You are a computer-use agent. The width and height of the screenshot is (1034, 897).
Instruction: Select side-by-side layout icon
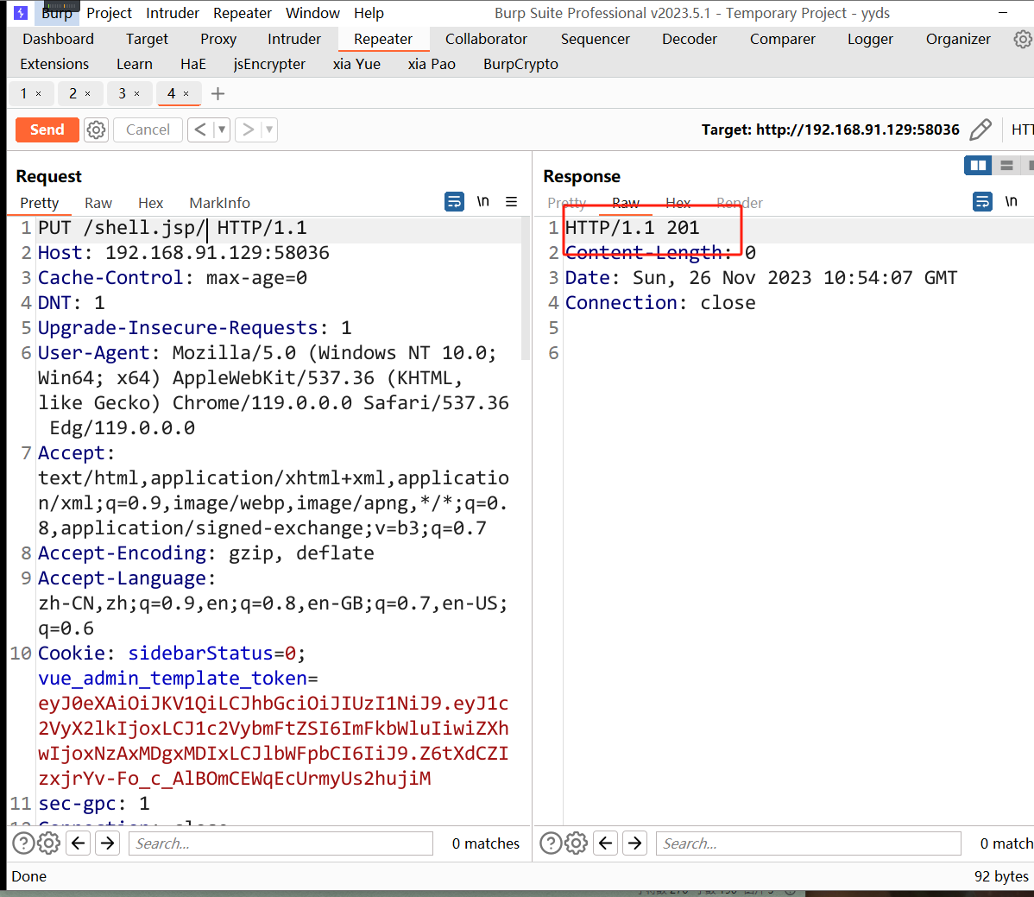click(978, 166)
